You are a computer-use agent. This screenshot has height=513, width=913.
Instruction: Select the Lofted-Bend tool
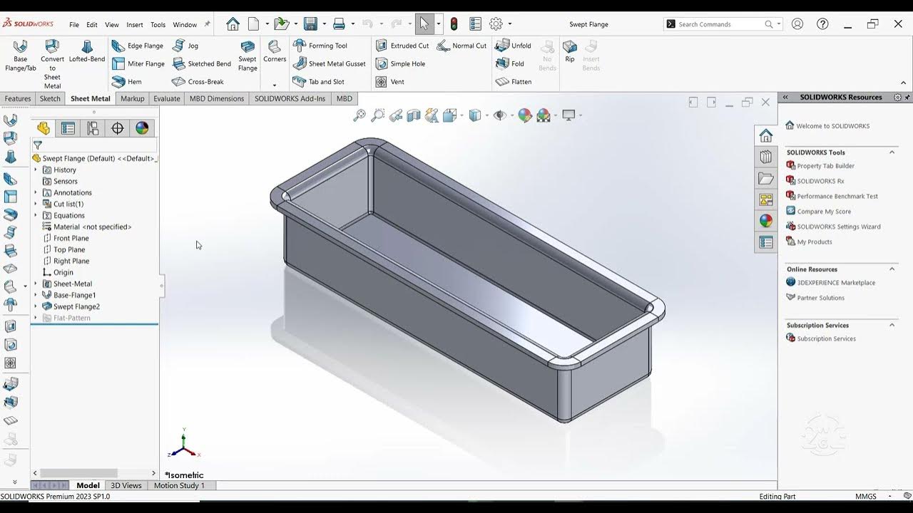pyautogui.click(x=87, y=51)
